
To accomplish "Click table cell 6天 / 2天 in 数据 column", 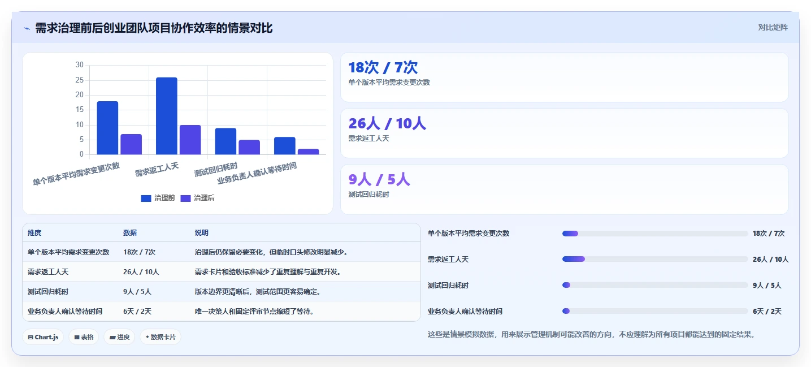I will (x=137, y=312).
